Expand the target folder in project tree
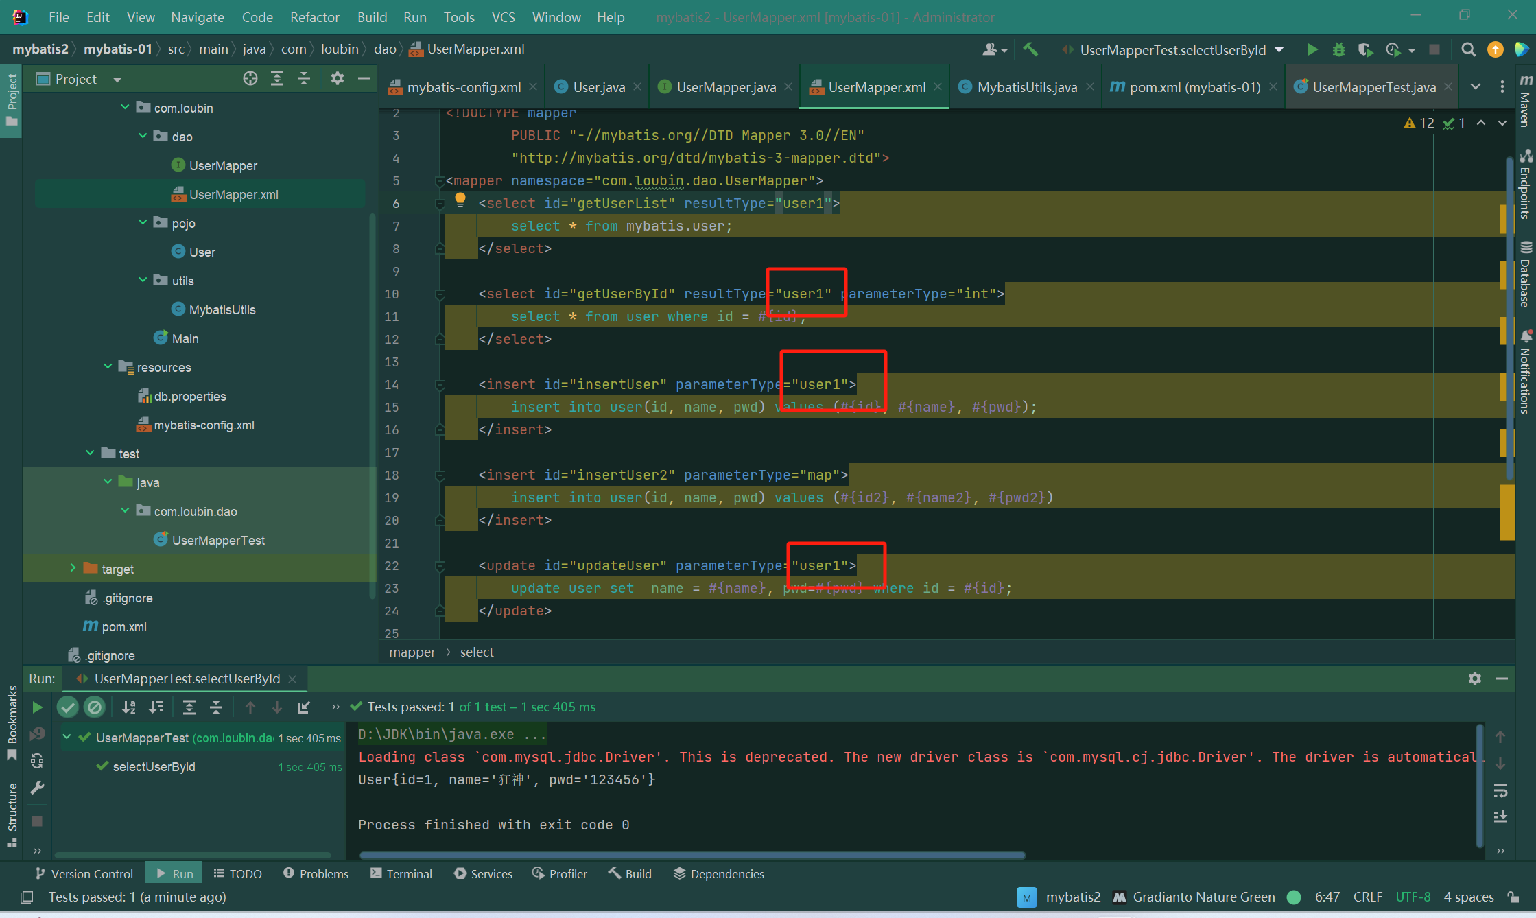 (x=73, y=568)
